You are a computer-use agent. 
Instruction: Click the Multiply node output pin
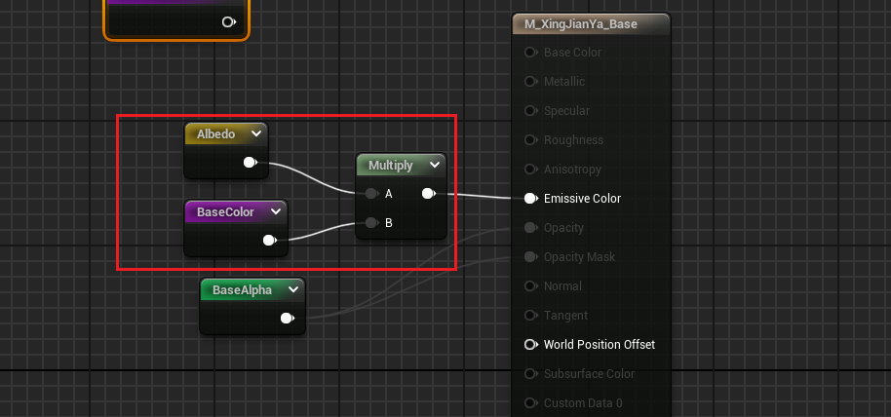pos(428,194)
